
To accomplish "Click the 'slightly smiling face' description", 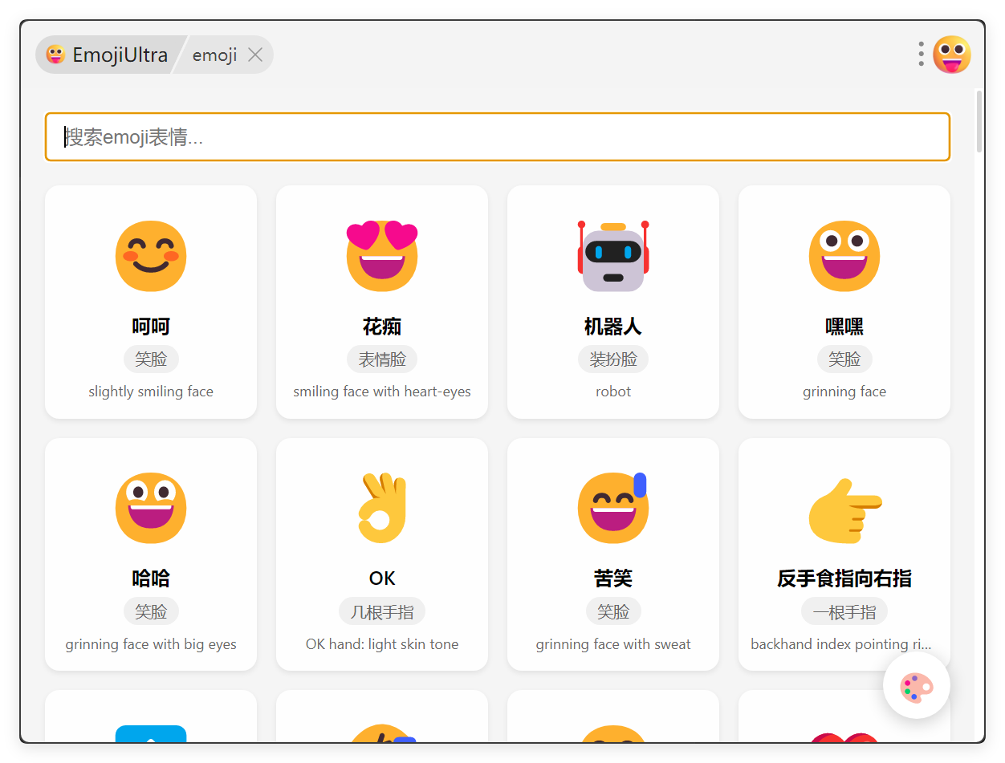I will [151, 392].
